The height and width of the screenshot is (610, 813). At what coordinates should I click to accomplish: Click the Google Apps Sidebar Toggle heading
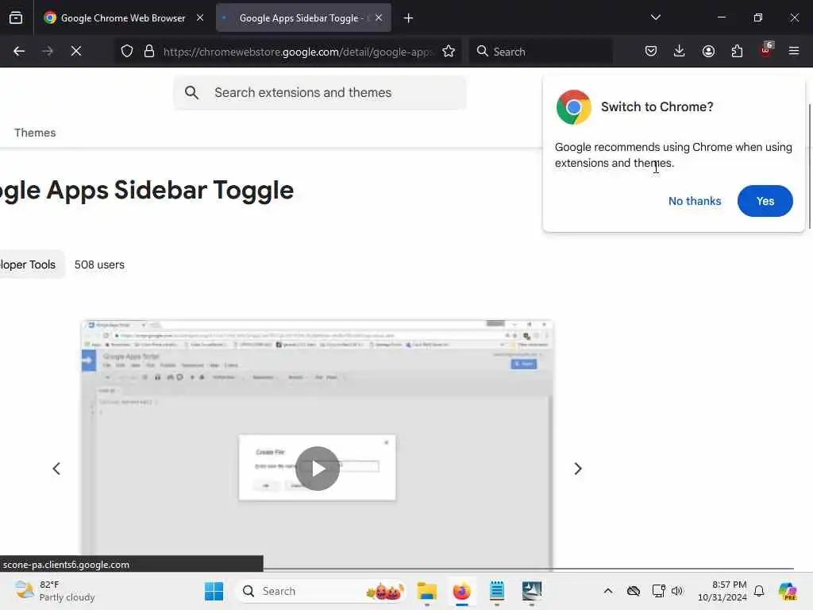coord(147,190)
